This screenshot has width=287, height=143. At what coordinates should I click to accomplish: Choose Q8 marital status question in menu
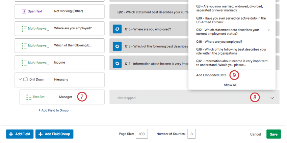coord(229,8)
